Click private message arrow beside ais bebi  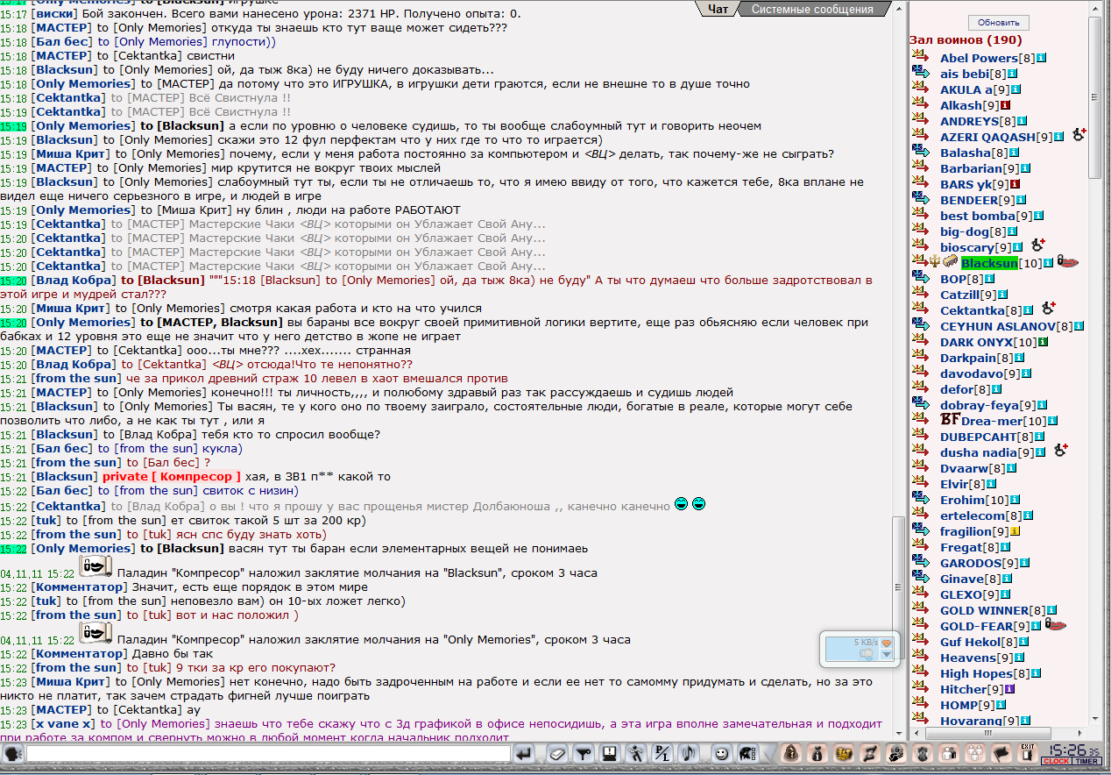tap(920, 73)
